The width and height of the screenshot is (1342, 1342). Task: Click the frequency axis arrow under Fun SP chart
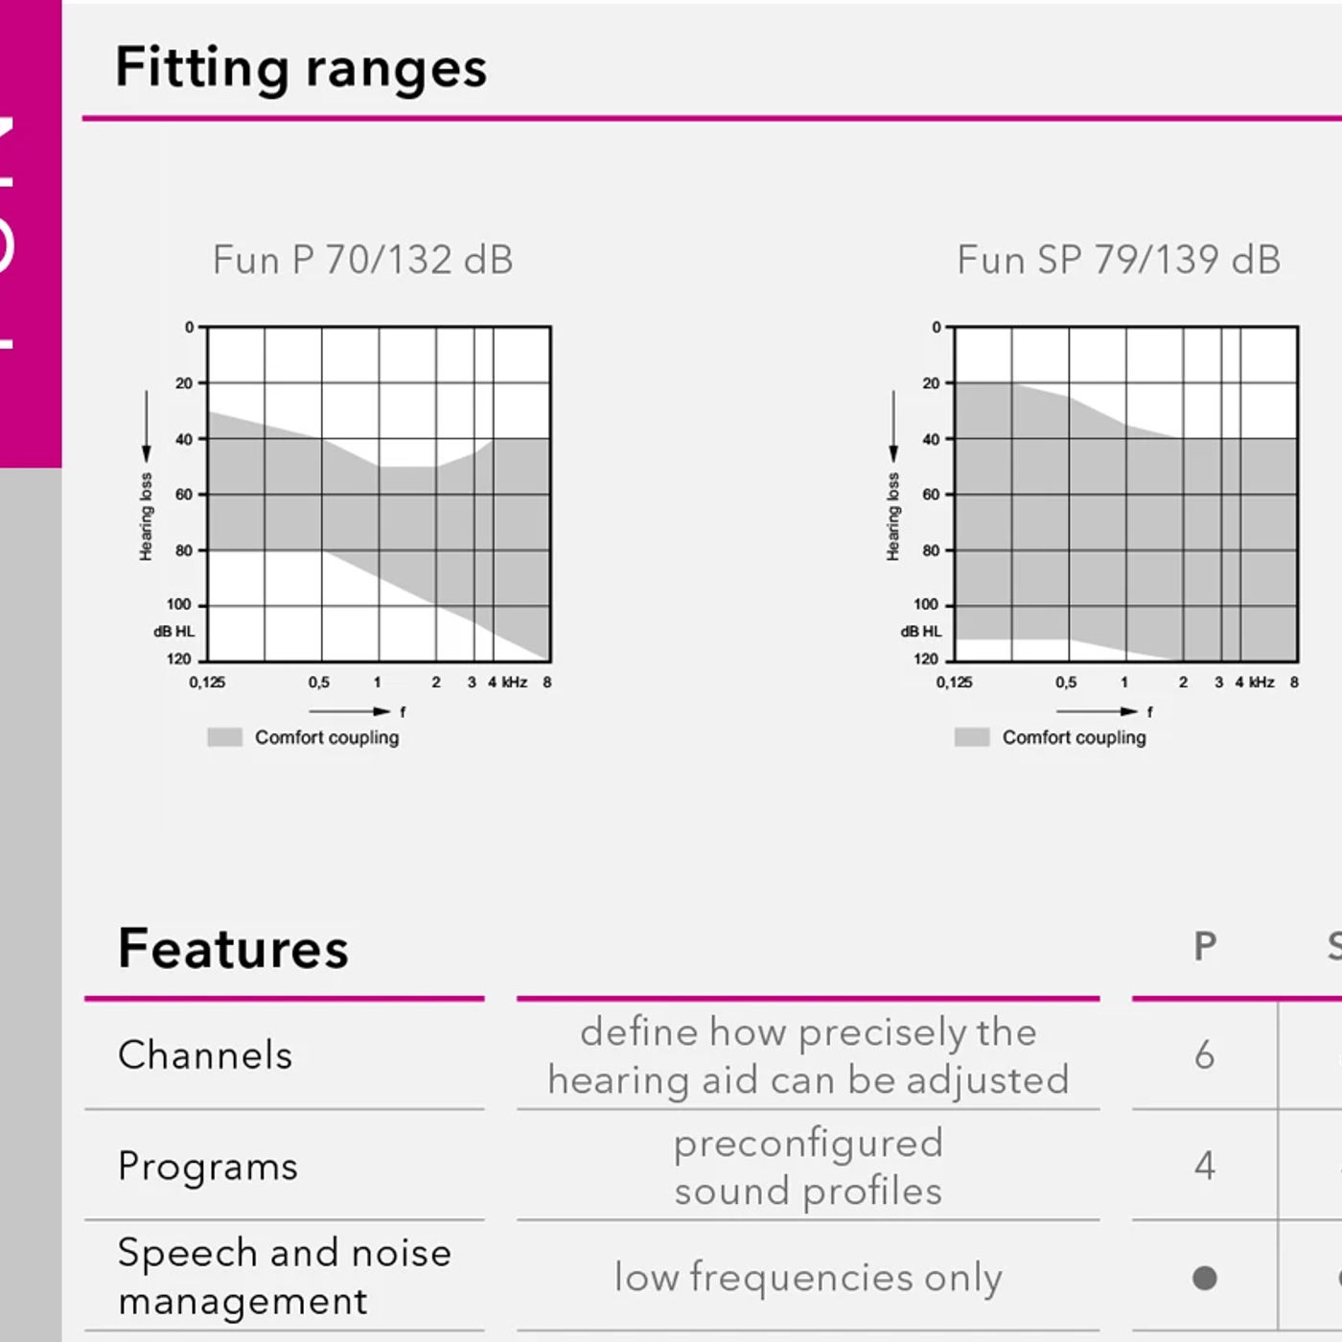point(1097,711)
